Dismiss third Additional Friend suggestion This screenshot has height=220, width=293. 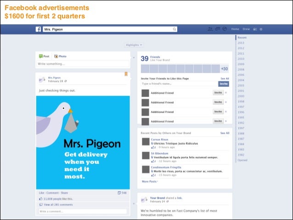point(226,112)
